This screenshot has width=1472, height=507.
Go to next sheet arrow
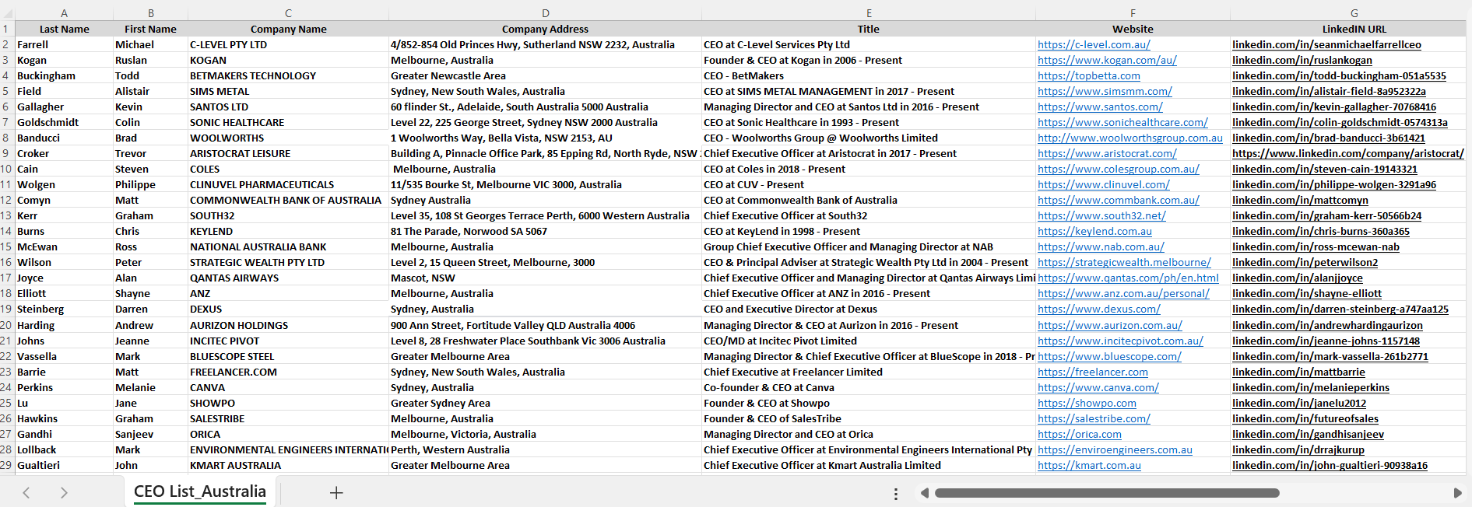(64, 492)
